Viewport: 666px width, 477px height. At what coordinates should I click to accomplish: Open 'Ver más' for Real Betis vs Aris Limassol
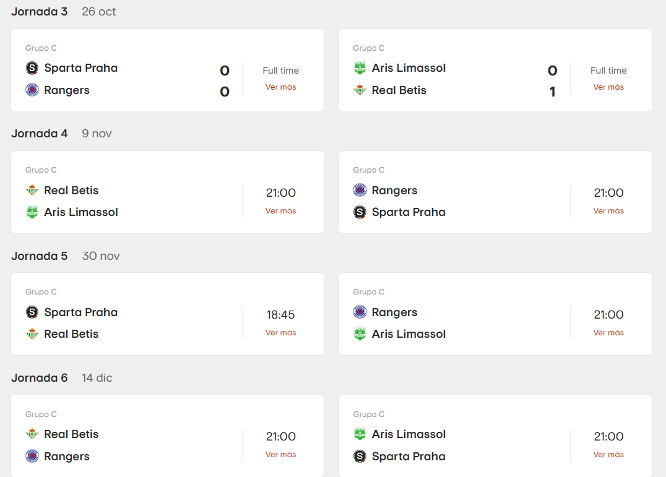[x=280, y=211]
